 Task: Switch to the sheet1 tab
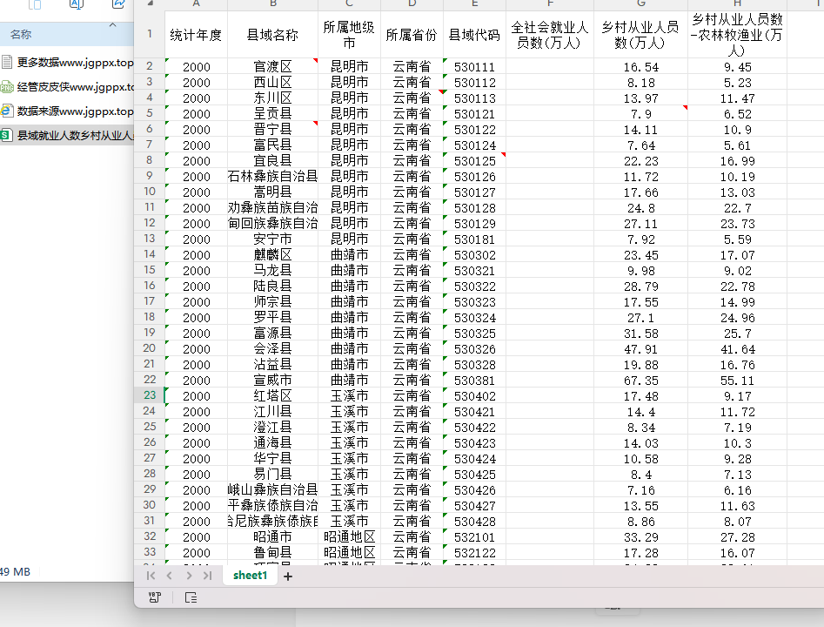pos(250,576)
